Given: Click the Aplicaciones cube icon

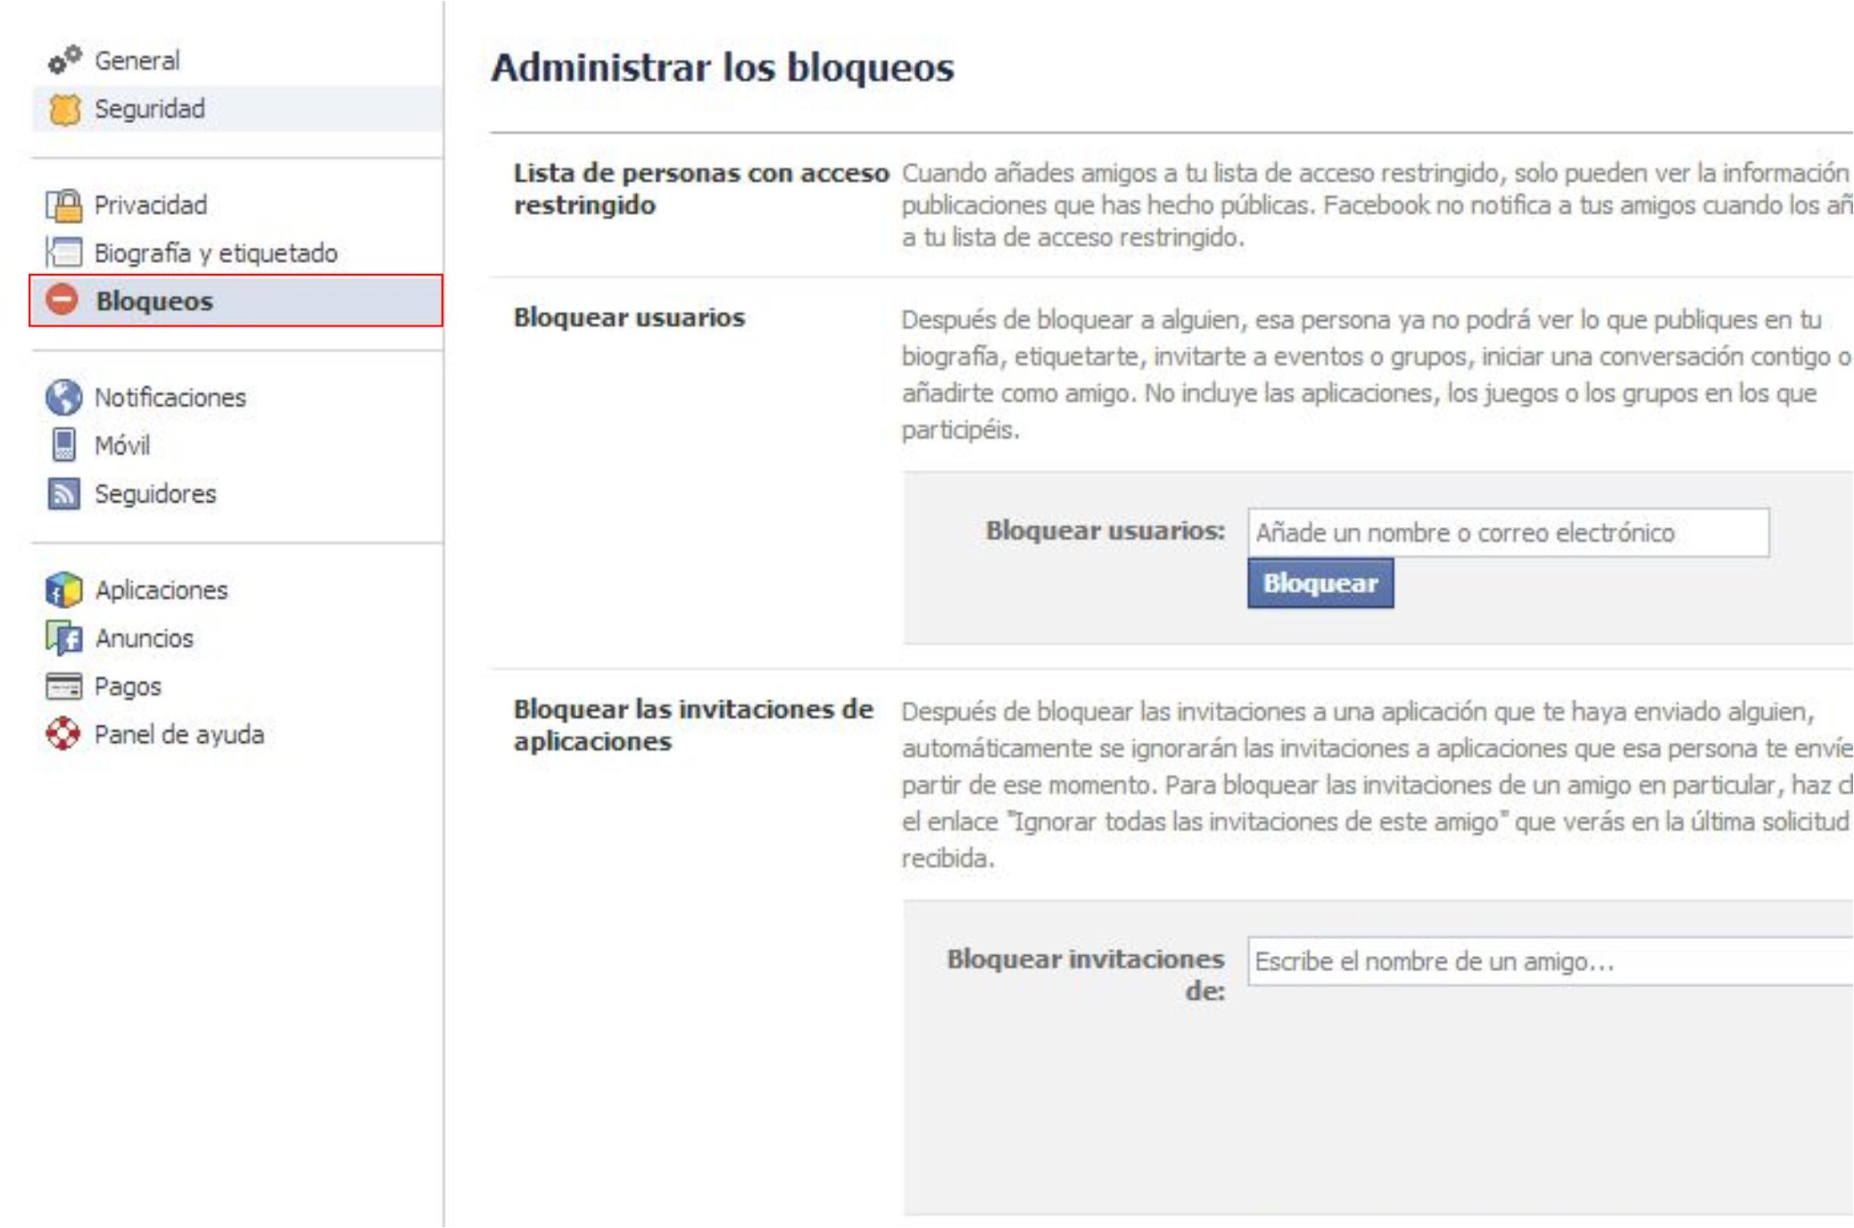Looking at the screenshot, I should (x=63, y=589).
